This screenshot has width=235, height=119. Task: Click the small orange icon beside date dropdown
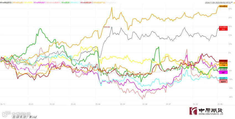234,2
